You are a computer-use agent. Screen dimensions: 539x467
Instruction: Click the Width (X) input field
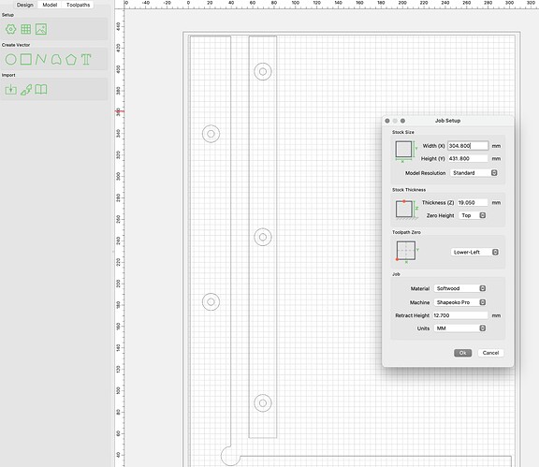[468, 146]
